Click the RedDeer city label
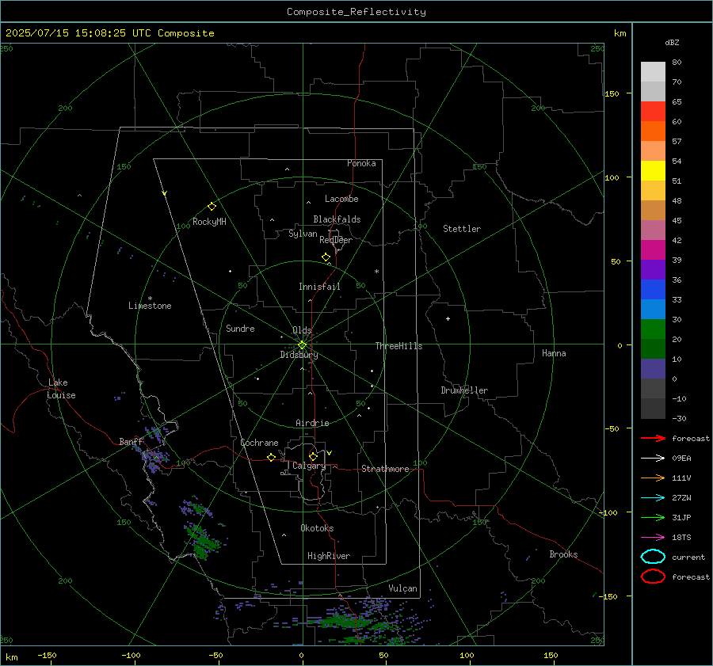Screen dimensions: 713x666 pos(336,240)
